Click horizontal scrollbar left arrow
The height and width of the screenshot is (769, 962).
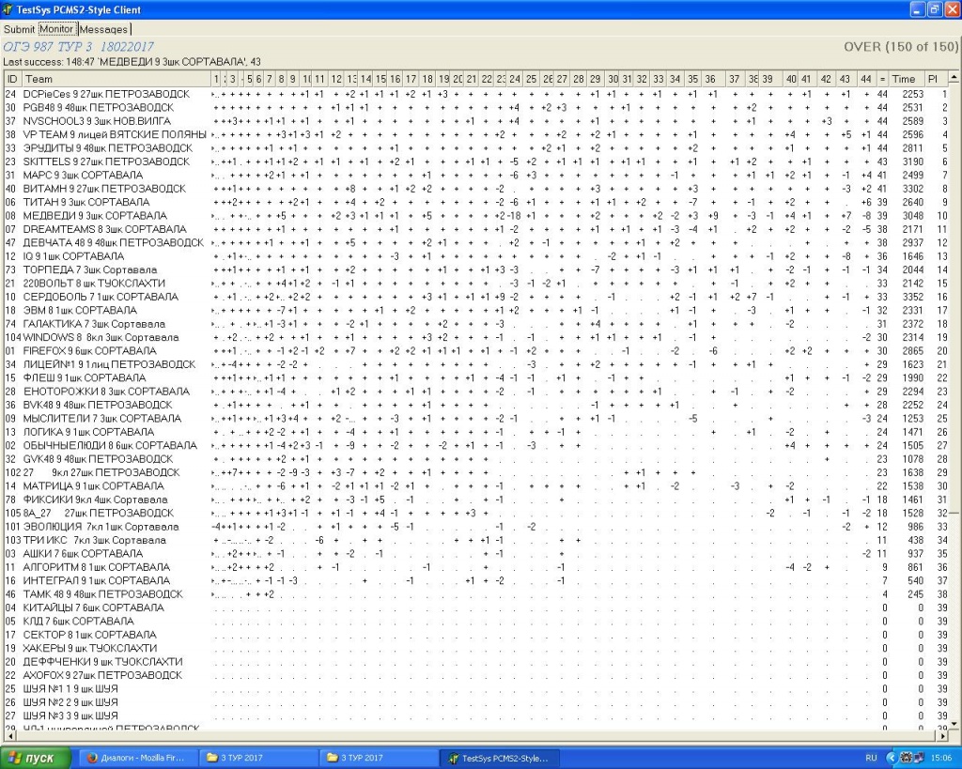[x=9, y=734]
